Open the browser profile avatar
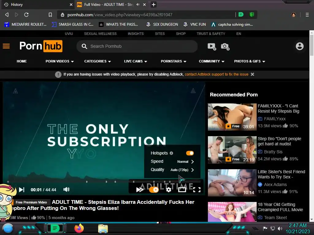 [293, 15]
